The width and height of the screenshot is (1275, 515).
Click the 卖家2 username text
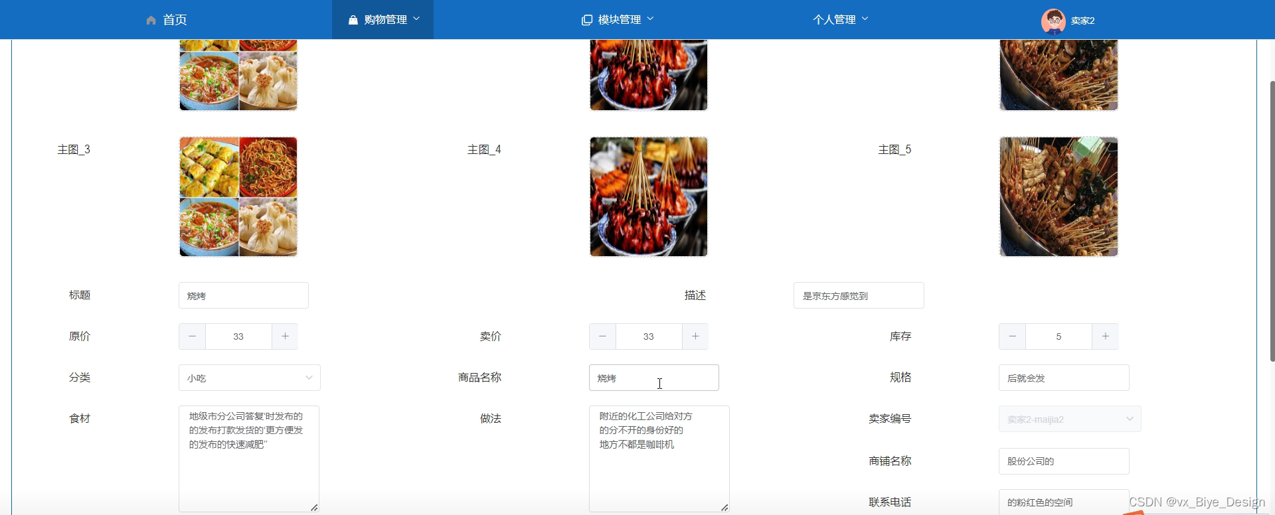tap(1082, 21)
